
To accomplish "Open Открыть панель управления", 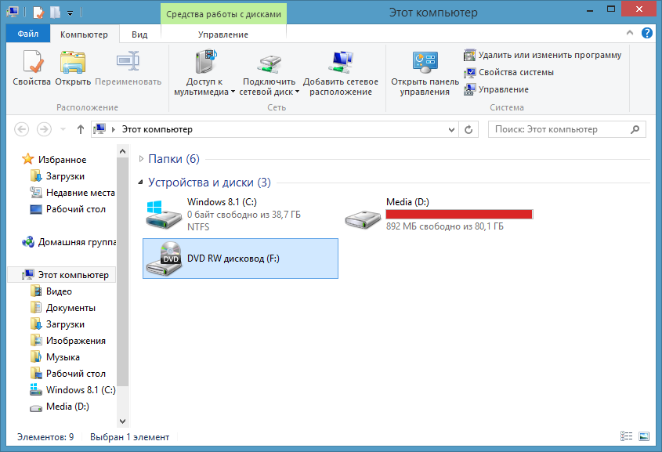I will (425, 73).
